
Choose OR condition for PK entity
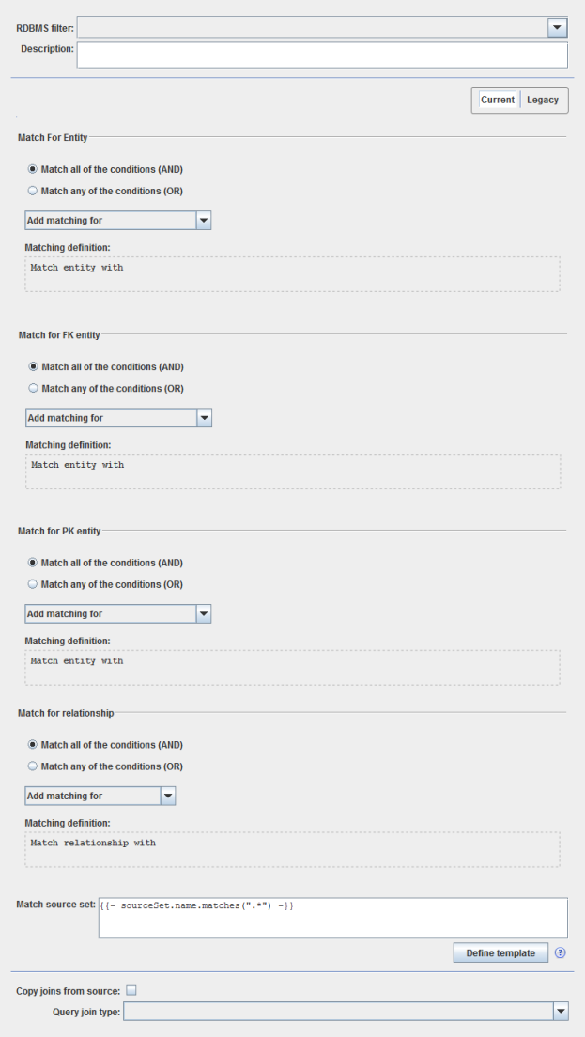[x=34, y=584]
